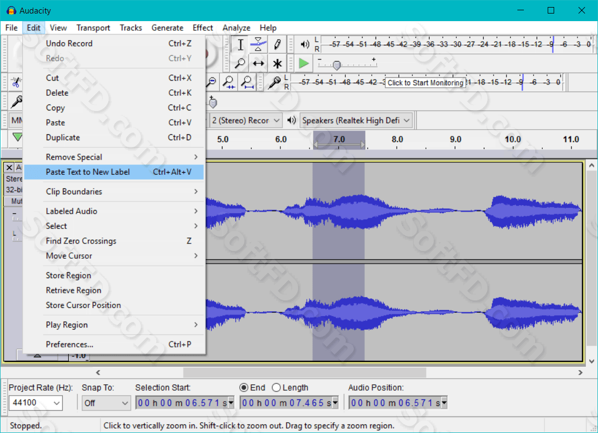Choose Duplicate from the Edit menu
598x433 pixels.
(x=114, y=137)
